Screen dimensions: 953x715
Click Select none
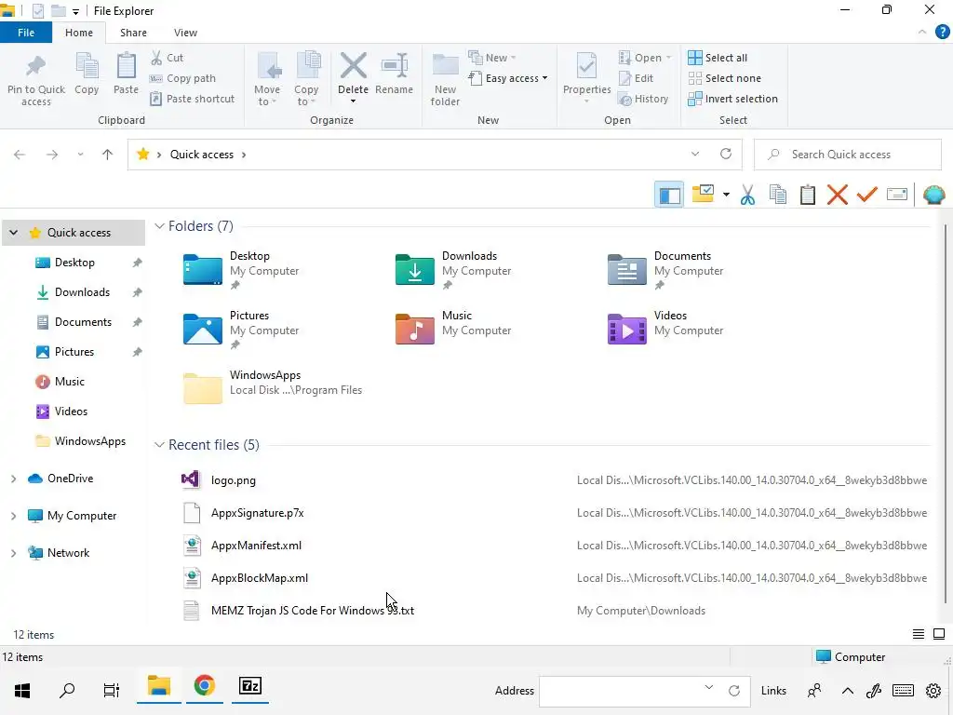point(724,78)
